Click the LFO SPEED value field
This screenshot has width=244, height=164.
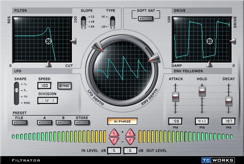click(44, 86)
